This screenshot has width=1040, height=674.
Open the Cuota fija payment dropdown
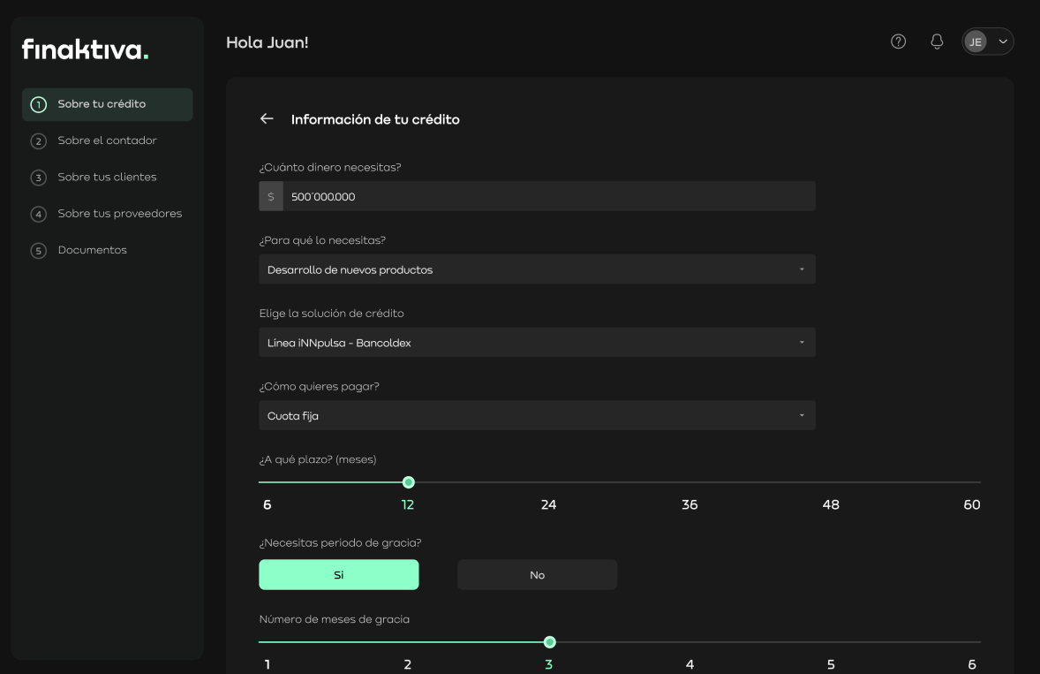coord(538,415)
